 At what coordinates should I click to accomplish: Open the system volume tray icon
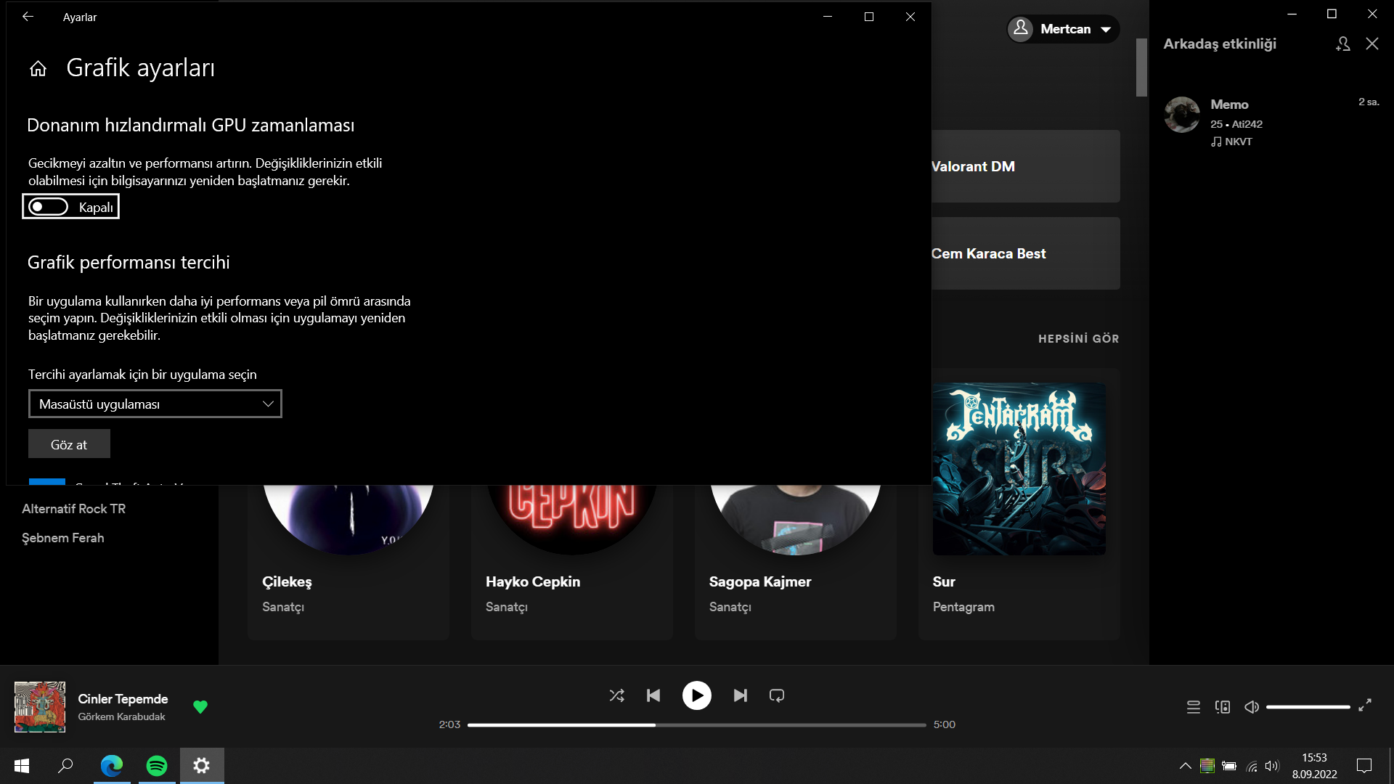(x=1272, y=766)
